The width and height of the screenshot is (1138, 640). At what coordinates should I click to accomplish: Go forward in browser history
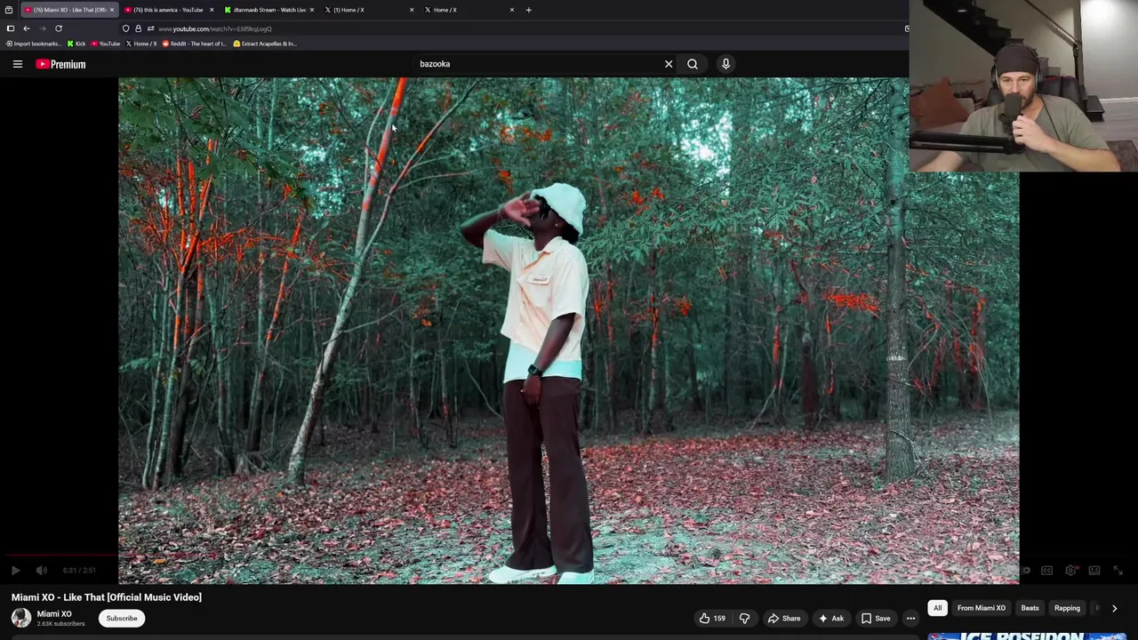[42, 28]
